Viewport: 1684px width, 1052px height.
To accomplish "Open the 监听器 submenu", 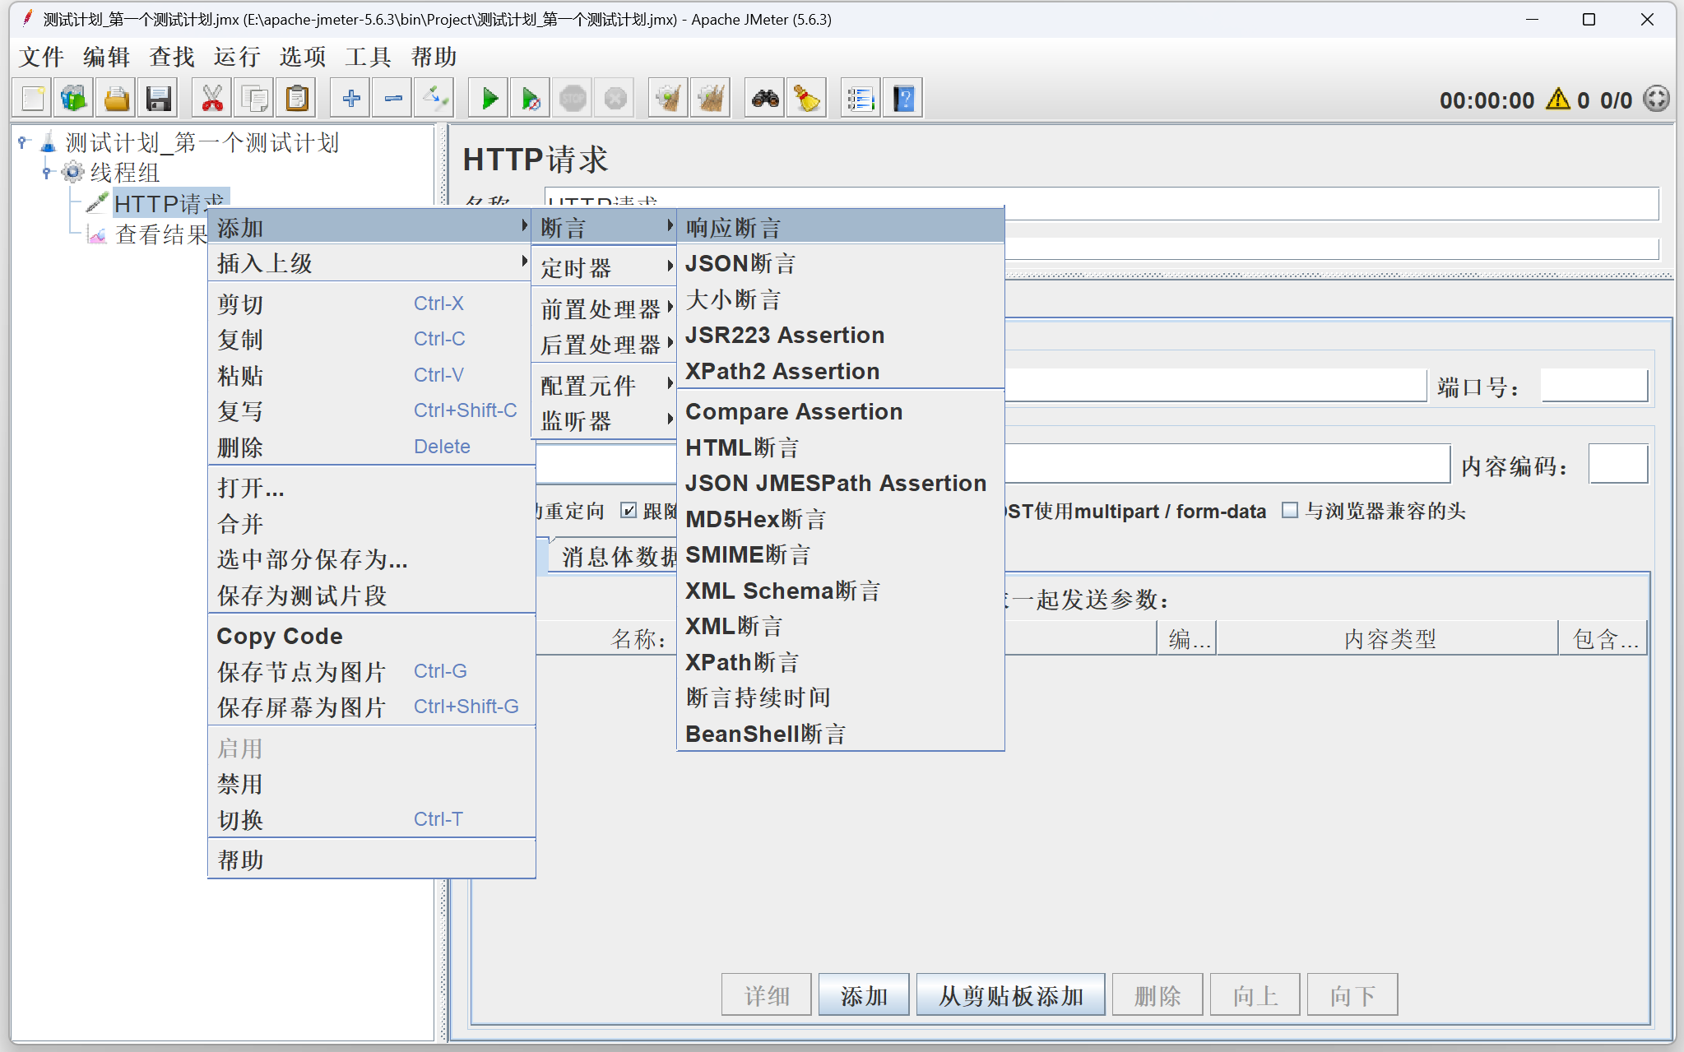I will tap(605, 421).
